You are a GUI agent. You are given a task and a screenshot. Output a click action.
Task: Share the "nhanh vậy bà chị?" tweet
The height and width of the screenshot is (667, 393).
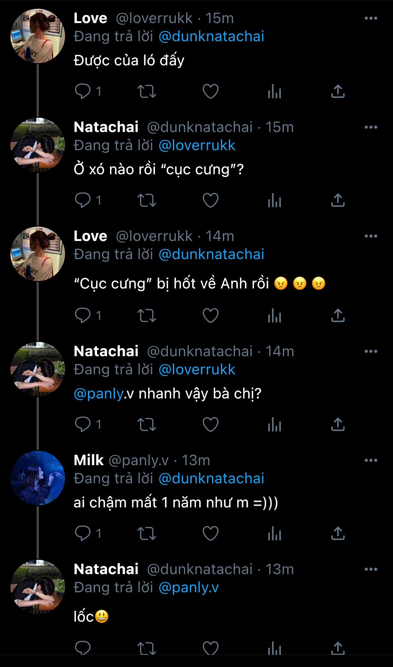click(x=338, y=425)
